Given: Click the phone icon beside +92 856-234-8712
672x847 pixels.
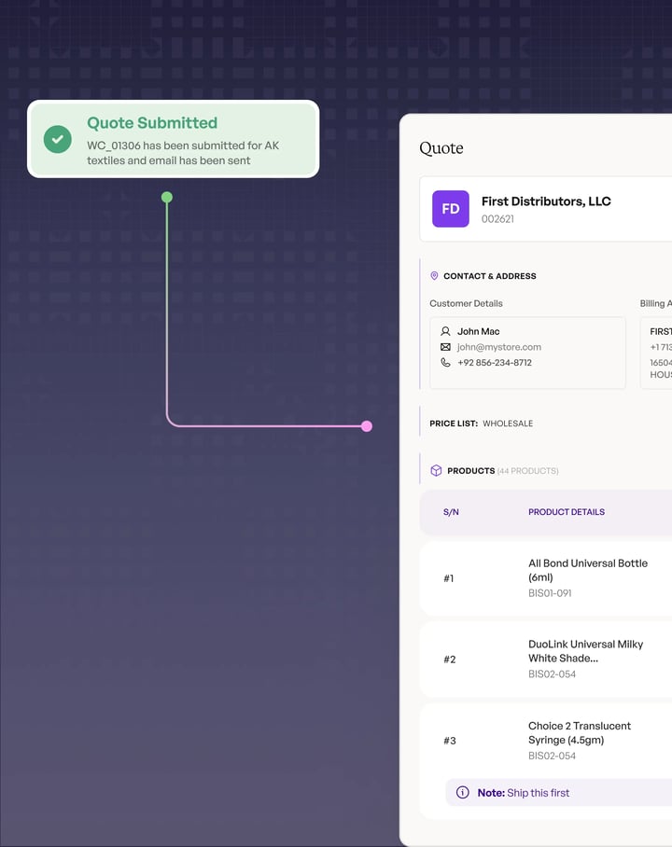Looking at the screenshot, I should pyautogui.click(x=445, y=363).
